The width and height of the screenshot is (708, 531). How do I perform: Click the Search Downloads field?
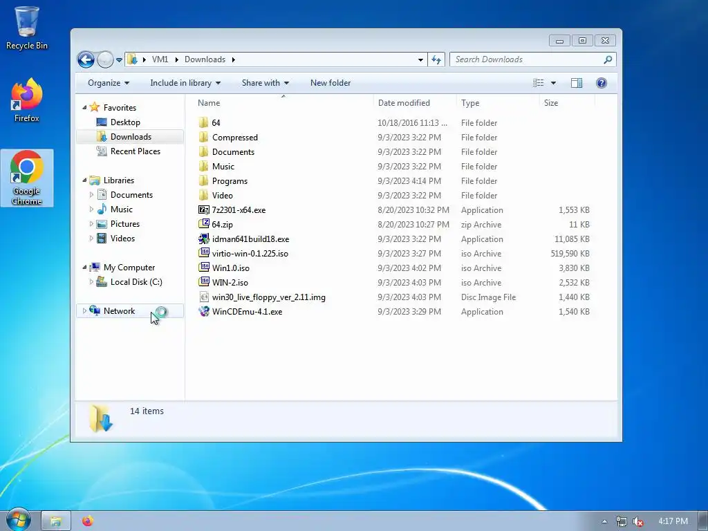click(x=533, y=59)
